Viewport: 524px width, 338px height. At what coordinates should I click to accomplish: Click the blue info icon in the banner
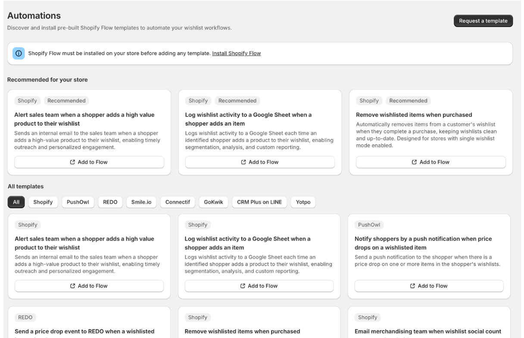[x=19, y=53]
